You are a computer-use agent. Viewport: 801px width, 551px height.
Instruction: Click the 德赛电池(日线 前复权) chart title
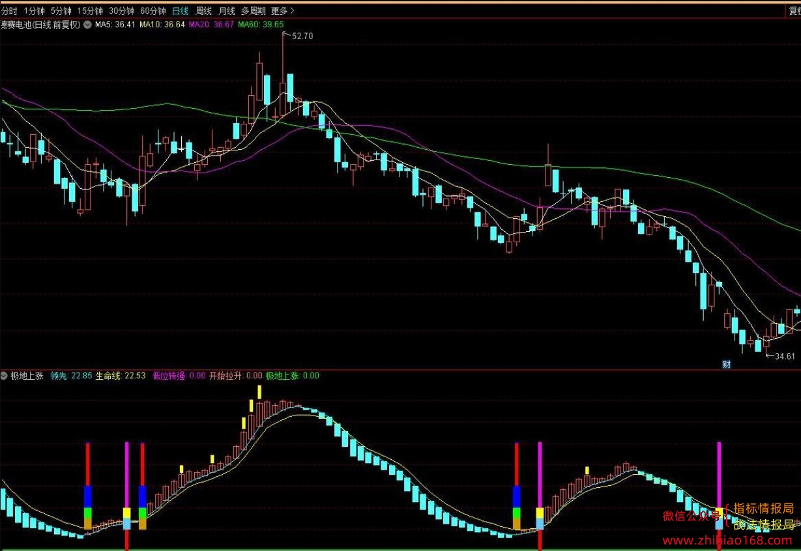(40, 25)
